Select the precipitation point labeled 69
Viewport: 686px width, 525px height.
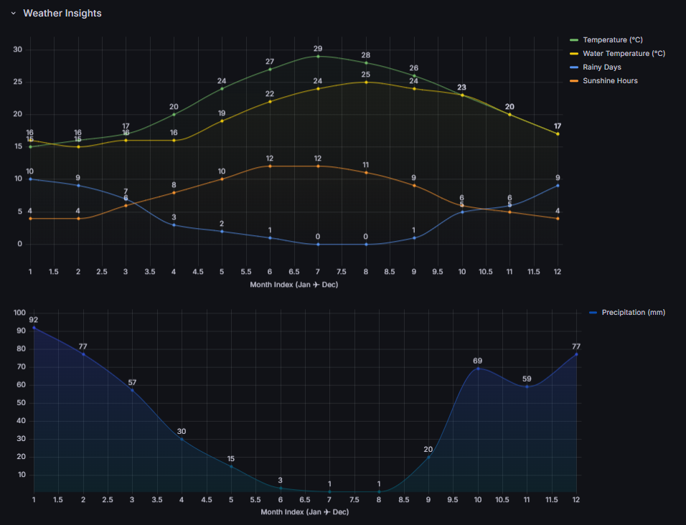[477, 369]
